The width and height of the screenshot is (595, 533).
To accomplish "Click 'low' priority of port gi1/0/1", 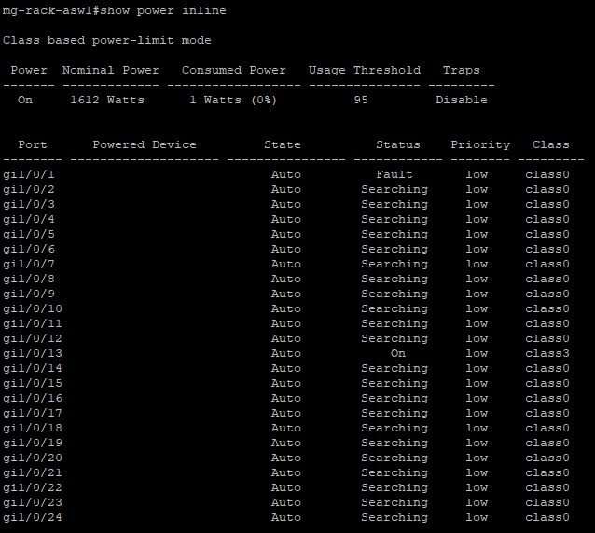I will point(477,175).
